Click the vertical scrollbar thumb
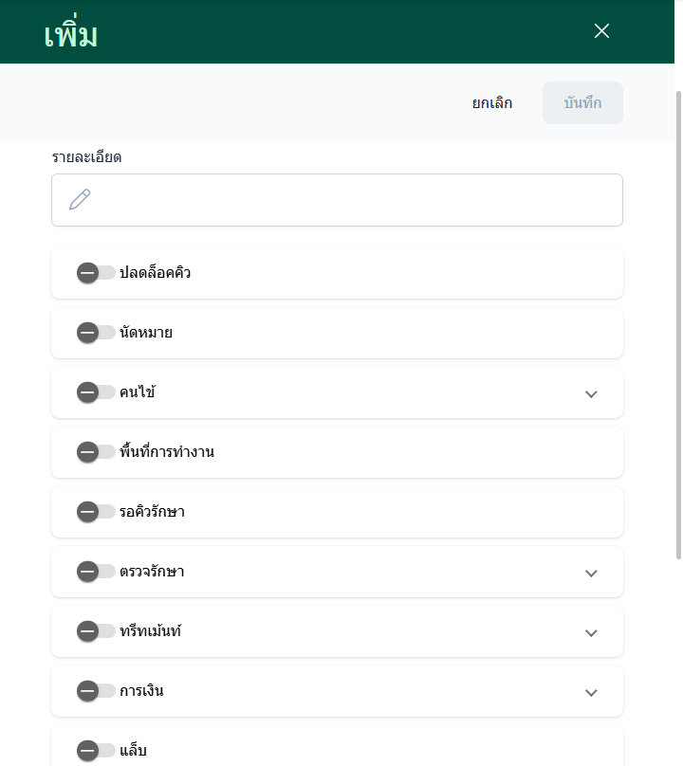Viewport: 683px width, 766px height. tap(677, 322)
